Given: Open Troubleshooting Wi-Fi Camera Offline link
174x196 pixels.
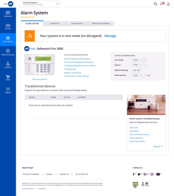Looking at the screenshot, I should pos(80,66).
